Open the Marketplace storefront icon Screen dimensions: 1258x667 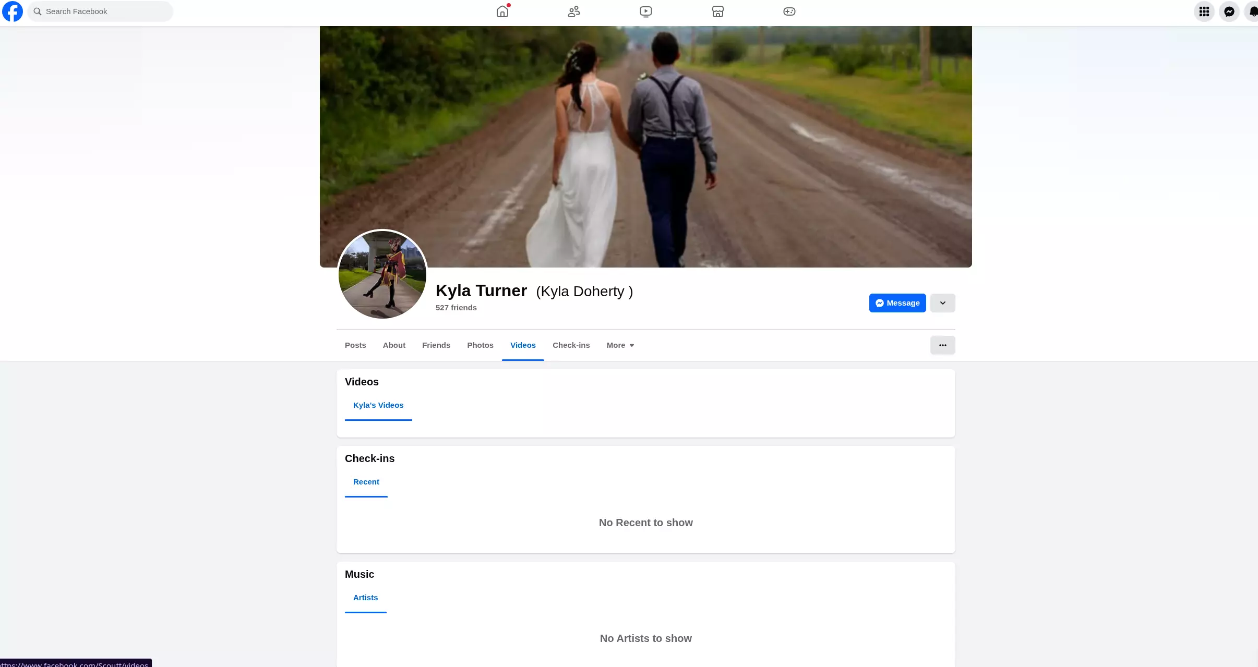pos(718,11)
